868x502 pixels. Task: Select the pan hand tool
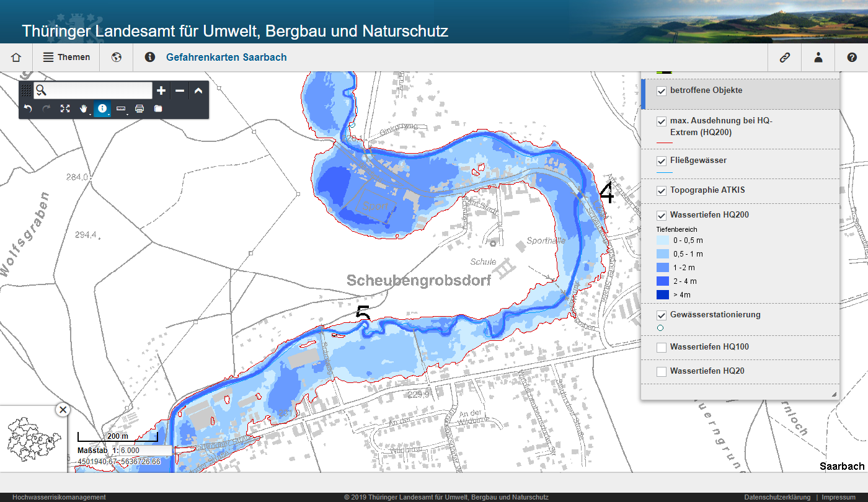tap(84, 108)
